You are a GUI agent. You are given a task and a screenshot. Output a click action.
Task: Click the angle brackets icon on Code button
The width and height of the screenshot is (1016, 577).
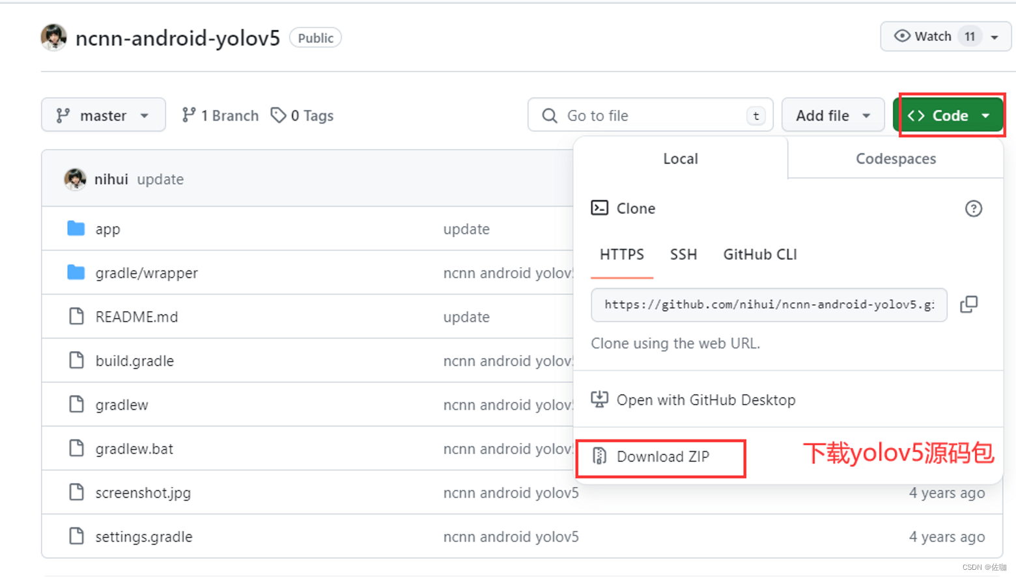click(916, 116)
